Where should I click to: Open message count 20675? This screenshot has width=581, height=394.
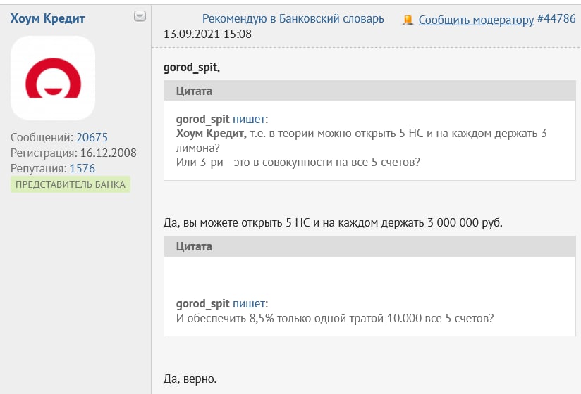pos(92,137)
